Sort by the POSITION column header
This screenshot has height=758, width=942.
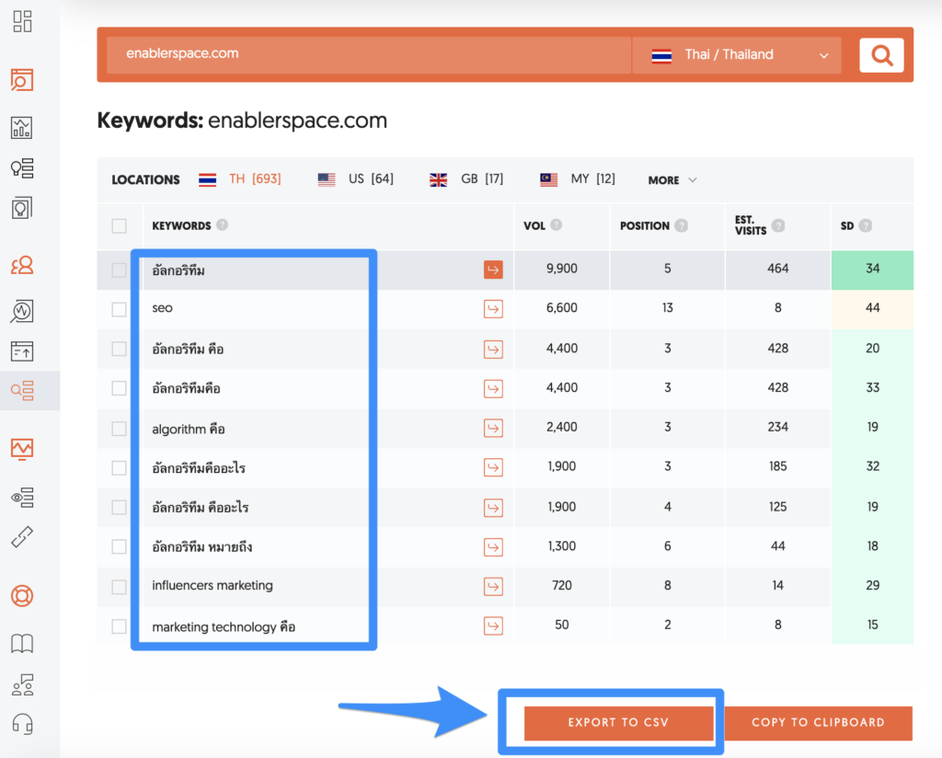[645, 226]
